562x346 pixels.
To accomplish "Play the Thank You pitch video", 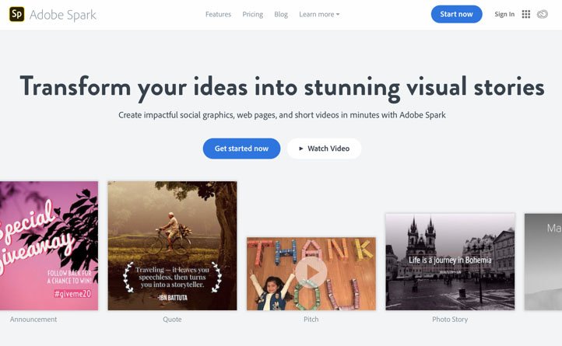I will coord(311,273).
